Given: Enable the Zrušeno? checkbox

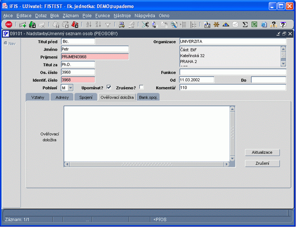Looking at the screenshot, I should 141,87.
